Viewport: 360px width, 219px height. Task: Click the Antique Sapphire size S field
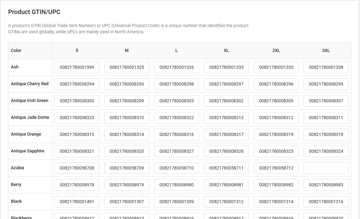pos(77,151)
